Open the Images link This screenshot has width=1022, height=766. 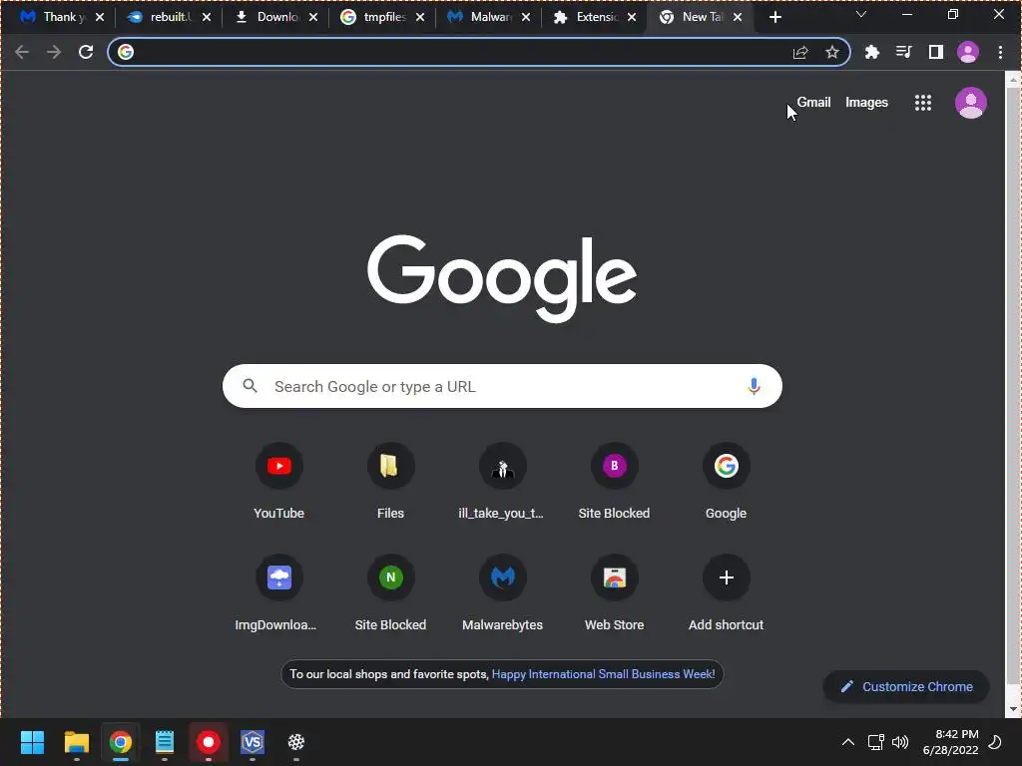[866, 103]
